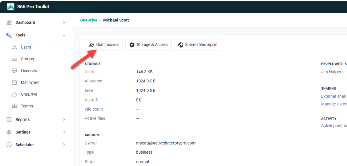
Task: Click the Mailboxes envelope icon
Action: click(14, 83)
